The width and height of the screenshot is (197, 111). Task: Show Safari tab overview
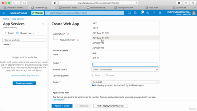pyautogui.click(x=193, y=3)
